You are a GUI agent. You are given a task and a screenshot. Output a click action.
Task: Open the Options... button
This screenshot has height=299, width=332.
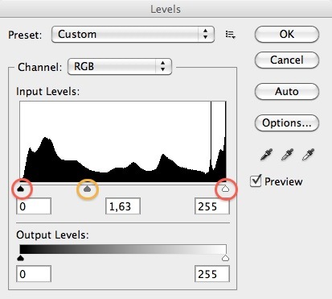pos(287,123)
